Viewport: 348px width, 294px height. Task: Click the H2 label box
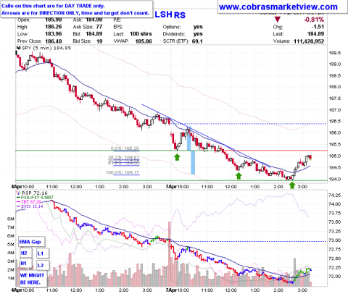click(24, 253)
